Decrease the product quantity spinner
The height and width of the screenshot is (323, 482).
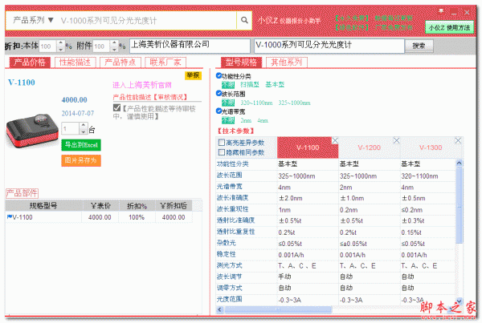84,131
